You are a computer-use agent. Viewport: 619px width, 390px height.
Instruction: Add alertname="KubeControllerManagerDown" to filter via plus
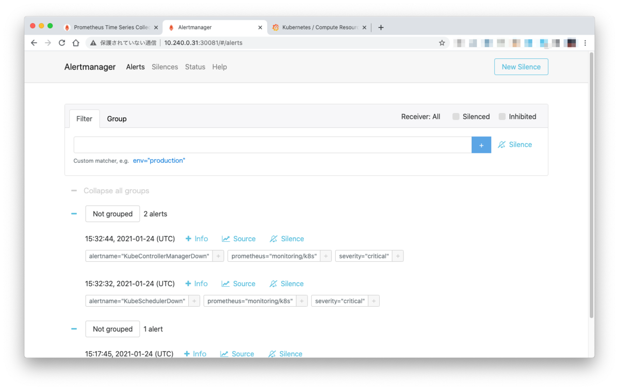218,256
